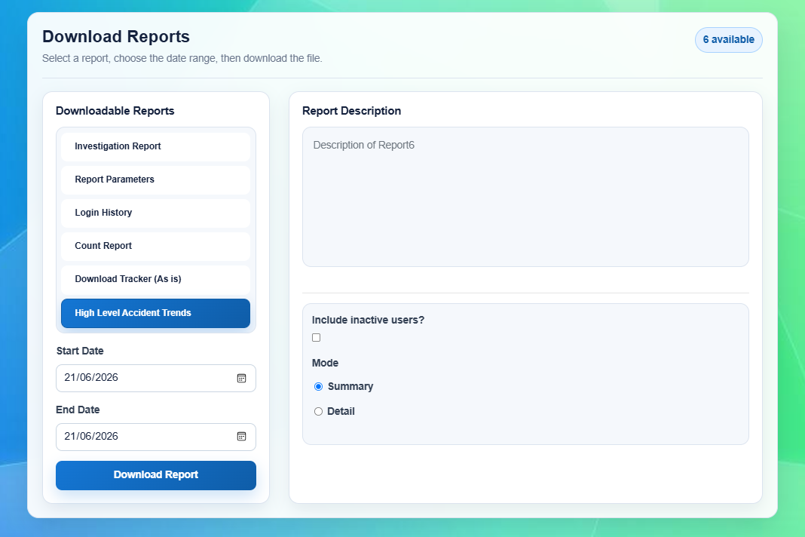Select High Level Accident Trends report
Screen dimensions: 805x537
(155, 313)
